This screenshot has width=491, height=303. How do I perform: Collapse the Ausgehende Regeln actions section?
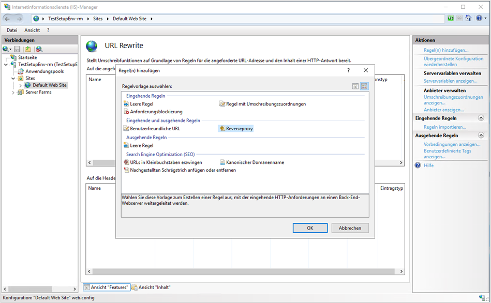(481, 135)
